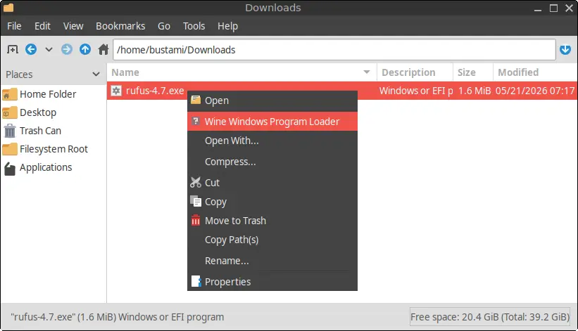The image size is (578, 331).
Task: Open the Edit menu
Action: coord(42,26)
